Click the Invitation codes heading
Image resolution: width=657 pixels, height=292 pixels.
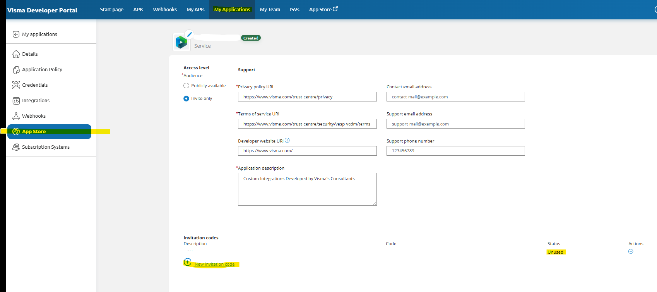[x=201, y=238]
